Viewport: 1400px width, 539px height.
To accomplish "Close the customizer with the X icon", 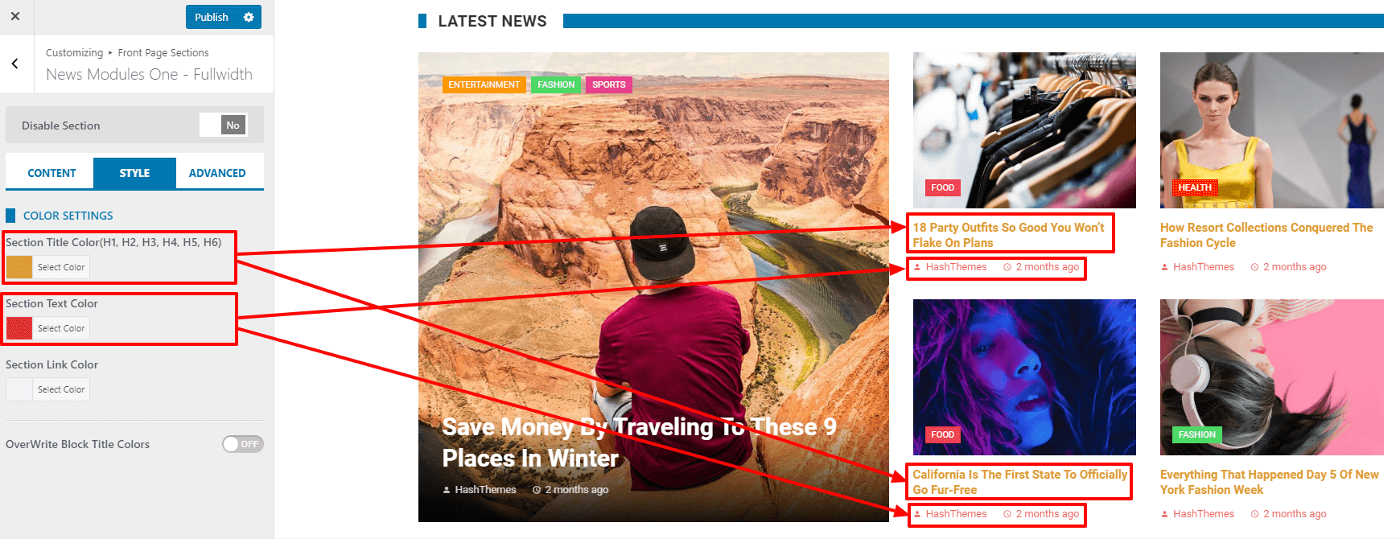I will click(x=15, y=16).
